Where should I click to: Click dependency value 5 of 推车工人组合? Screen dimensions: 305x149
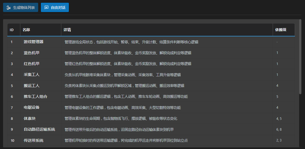pyautogui.click(x=277, y=97)
